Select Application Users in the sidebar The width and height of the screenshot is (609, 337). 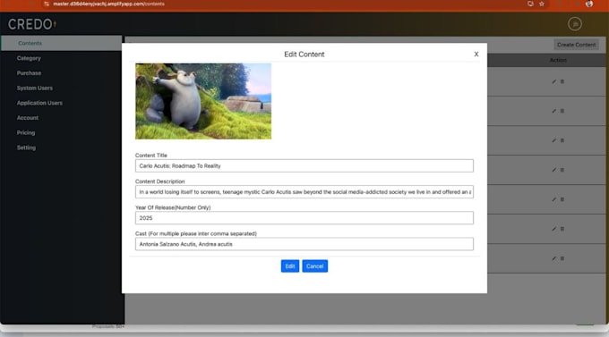[39, 103]
